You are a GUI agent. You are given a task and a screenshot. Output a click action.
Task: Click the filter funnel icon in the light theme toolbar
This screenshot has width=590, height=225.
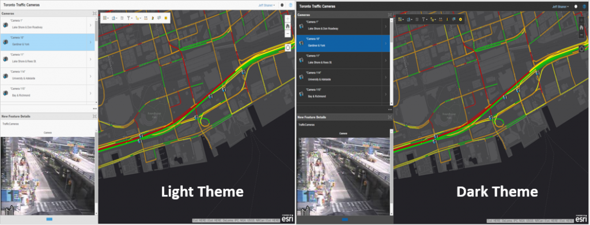pos(128,18)
